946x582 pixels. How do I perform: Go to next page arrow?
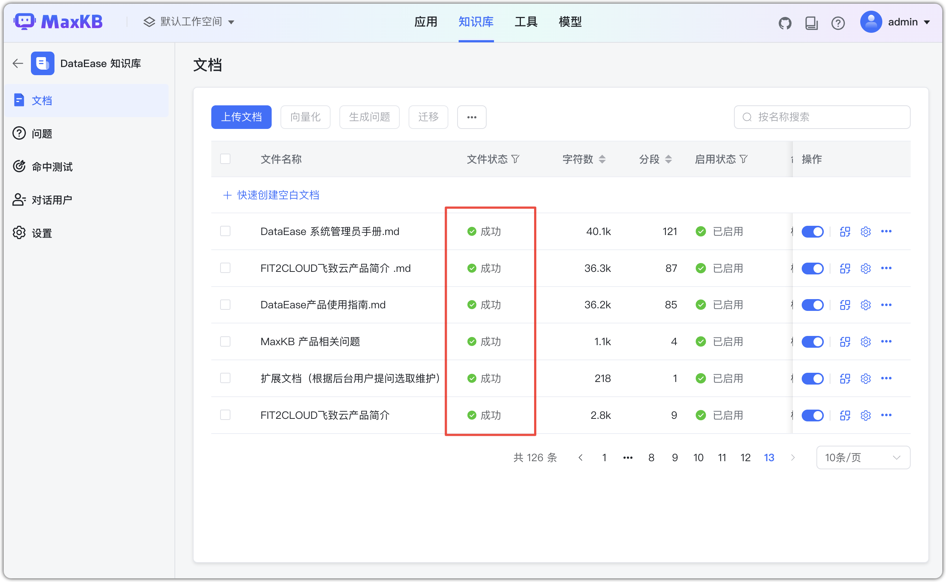click(x=793, y=457)
